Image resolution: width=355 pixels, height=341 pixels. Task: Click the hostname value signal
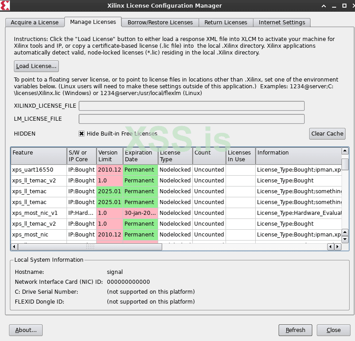[115, 272]
